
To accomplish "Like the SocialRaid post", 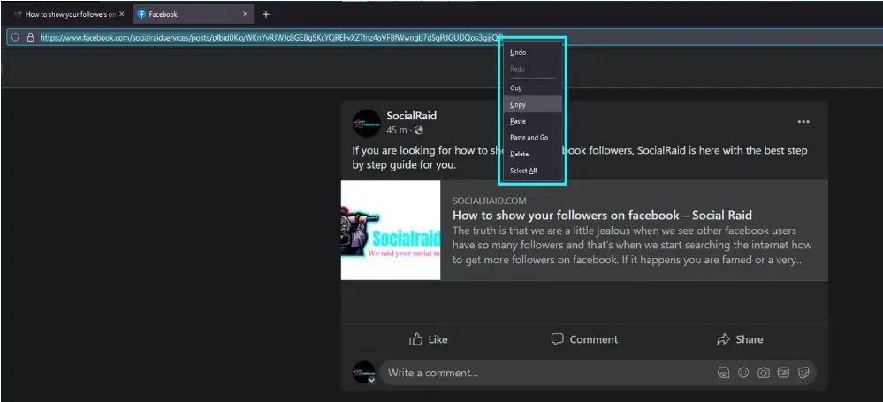I will point(429,339).
